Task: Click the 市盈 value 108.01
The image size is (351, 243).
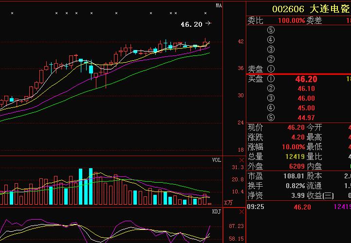Action: click(294, 176)
